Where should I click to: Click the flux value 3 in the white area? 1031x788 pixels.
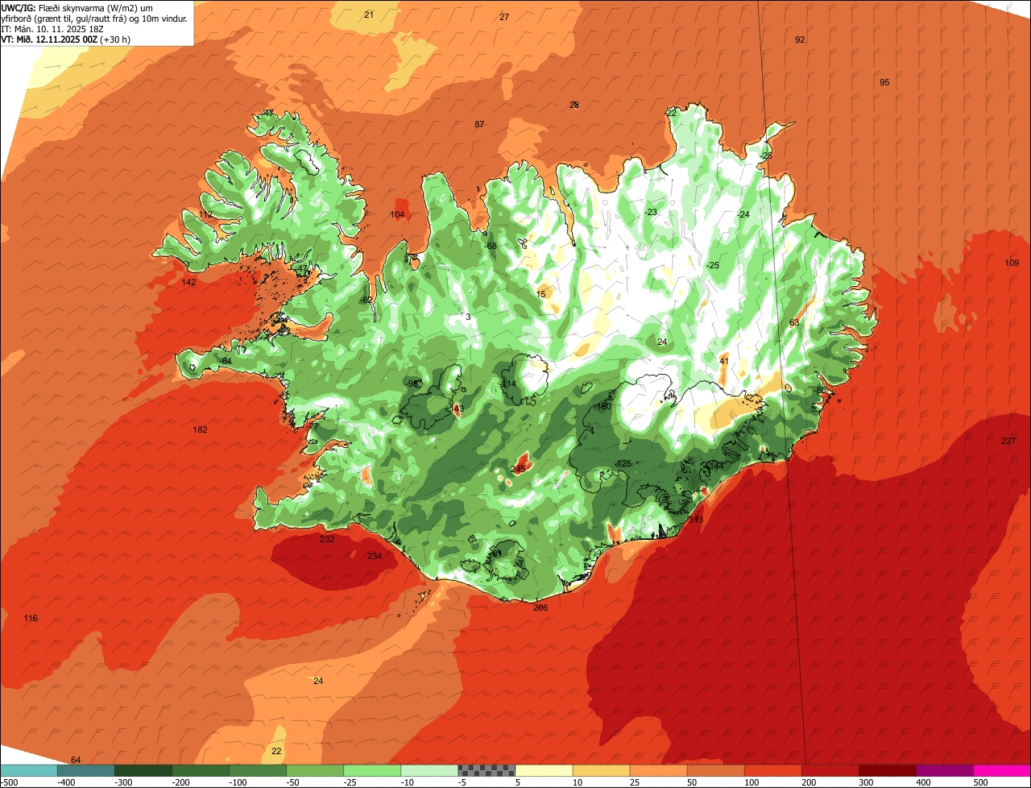coord(468,317)
